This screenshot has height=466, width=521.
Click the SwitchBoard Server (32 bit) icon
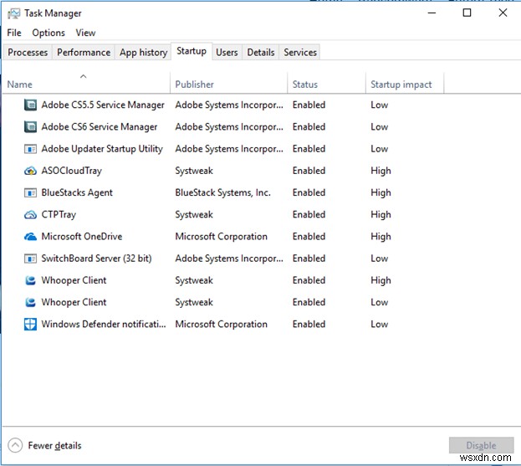click(30, 259)
